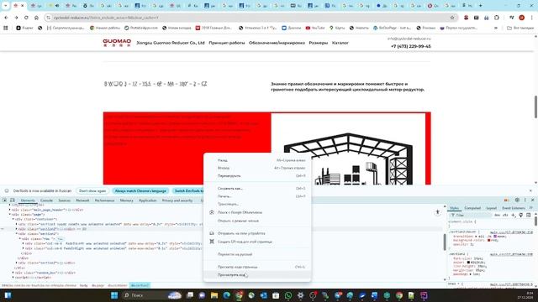Expand the div class main_page_header node
This screenshot has height=302, width=538.
pos(10,210)
